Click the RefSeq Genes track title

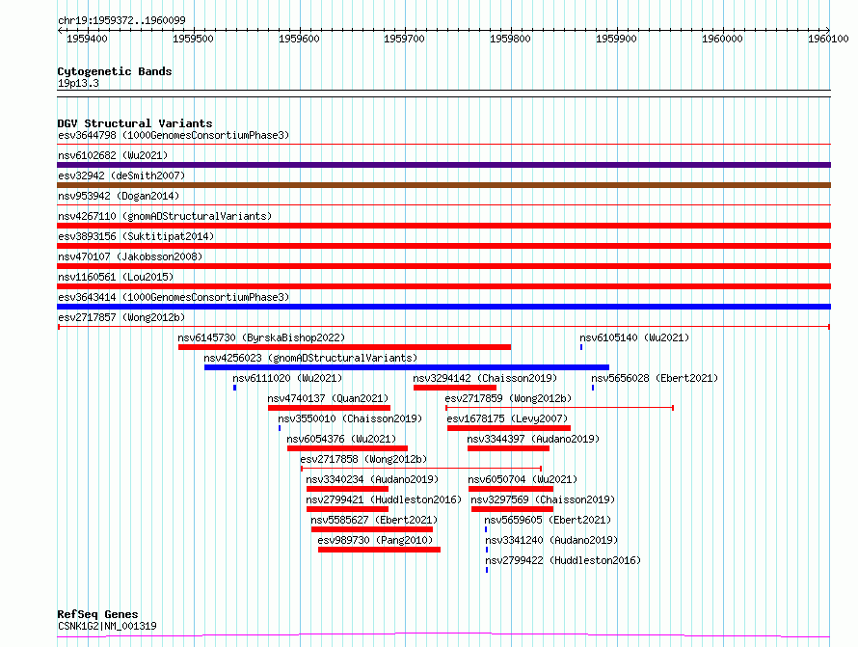pyautogui.click(x=97, y=614)
